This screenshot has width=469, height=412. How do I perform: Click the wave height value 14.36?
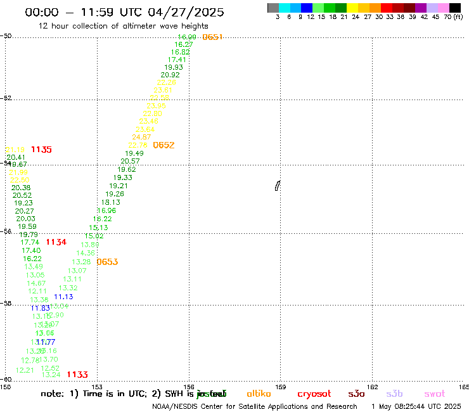coord(86,253)
